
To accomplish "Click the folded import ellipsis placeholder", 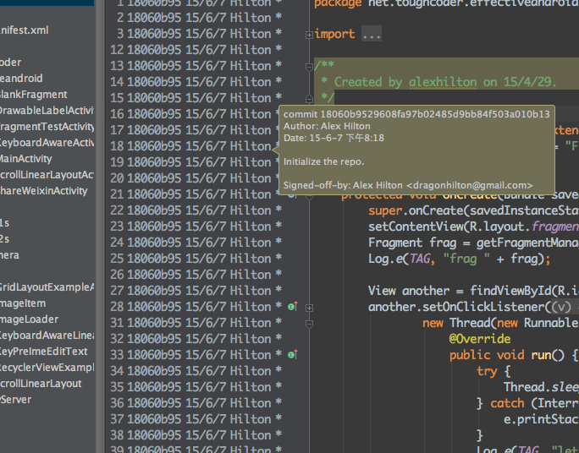I will tap(372, 35).
